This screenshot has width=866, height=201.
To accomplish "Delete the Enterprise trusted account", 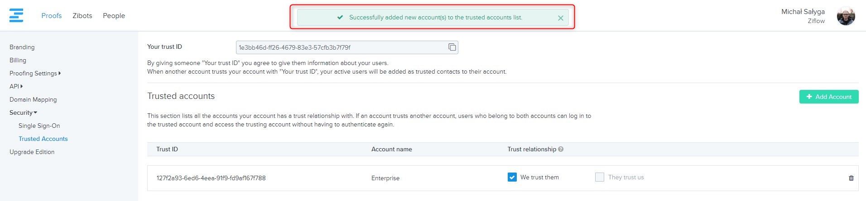I will point(851,178).
